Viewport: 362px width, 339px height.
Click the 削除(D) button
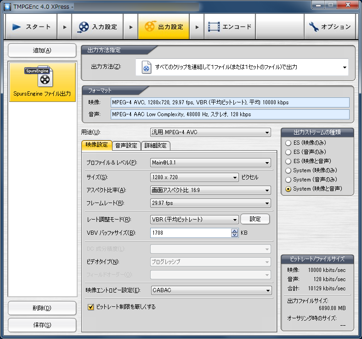[42, 308]
